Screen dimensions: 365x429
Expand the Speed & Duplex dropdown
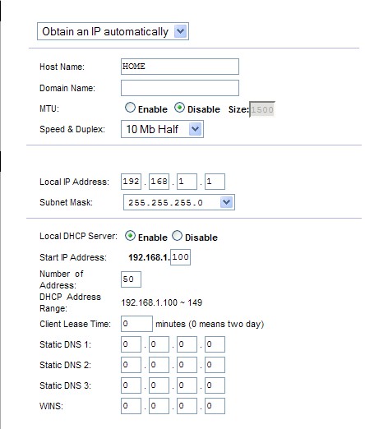pos(162,129)
